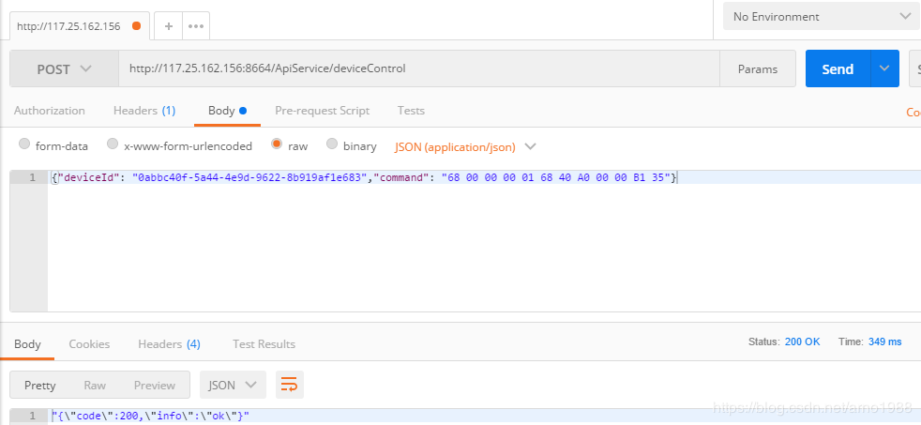Switch to Pre-request Script tab
The height and width of the screenshot is (425, 921).
tap(323, 111)
